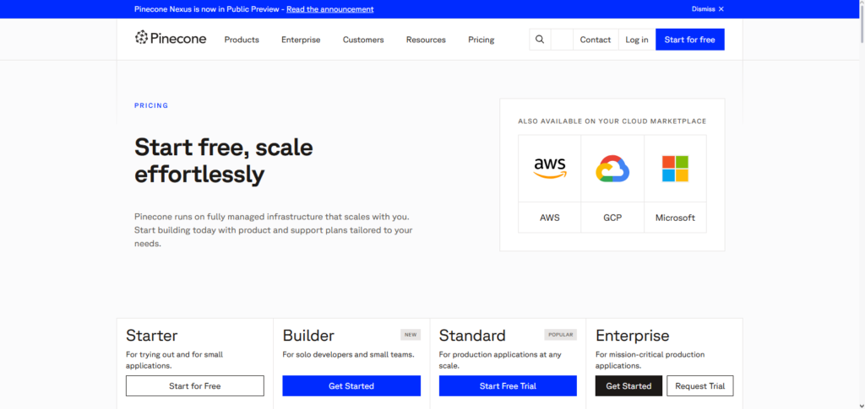Click the page vertical scrollbar
The height and width of the screenshot is (409, 865).
click(x=861, y=24)
